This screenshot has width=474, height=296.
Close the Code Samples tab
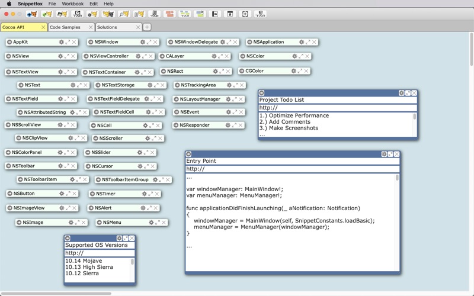click(x=91, y=27)
